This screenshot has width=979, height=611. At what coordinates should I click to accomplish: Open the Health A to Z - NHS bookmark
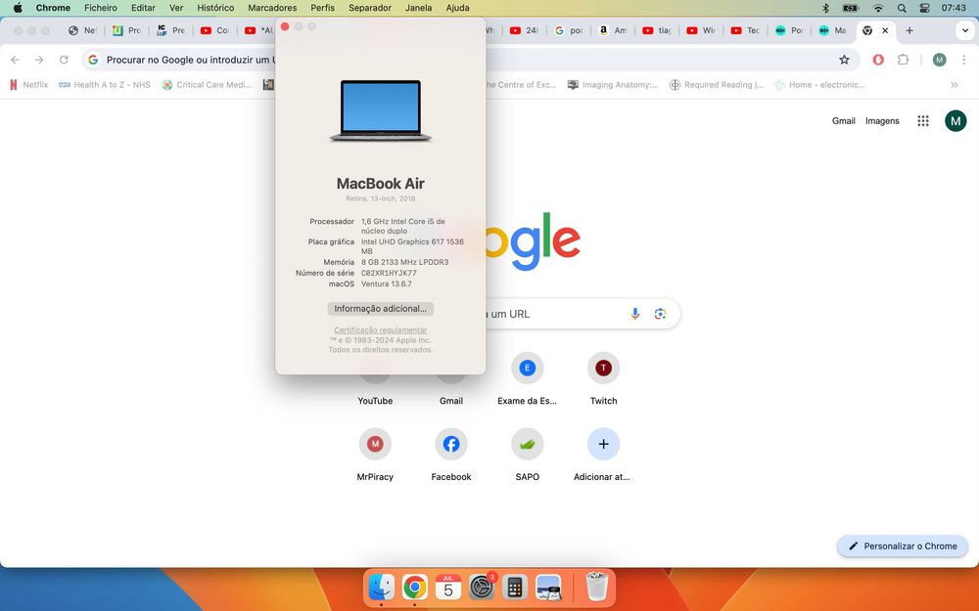pyautogui.click(x=105, y=85)
